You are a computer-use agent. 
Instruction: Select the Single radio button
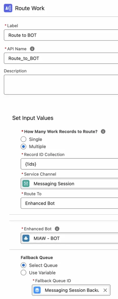[23, 139]
